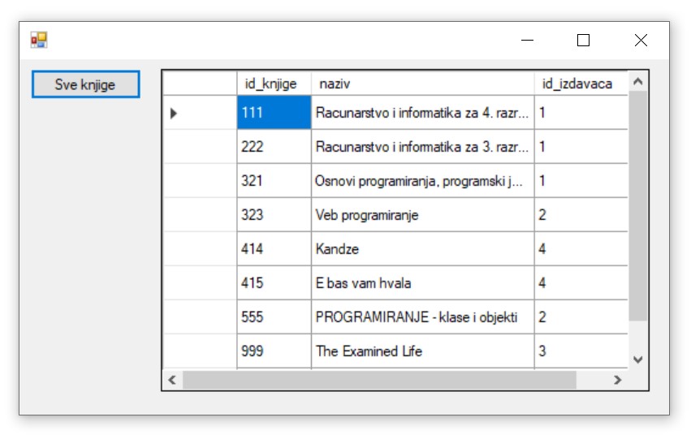The width and height of the screenshot is (691, 439).
Task: Sort by the naziv column header
Action: coord(422,84)
